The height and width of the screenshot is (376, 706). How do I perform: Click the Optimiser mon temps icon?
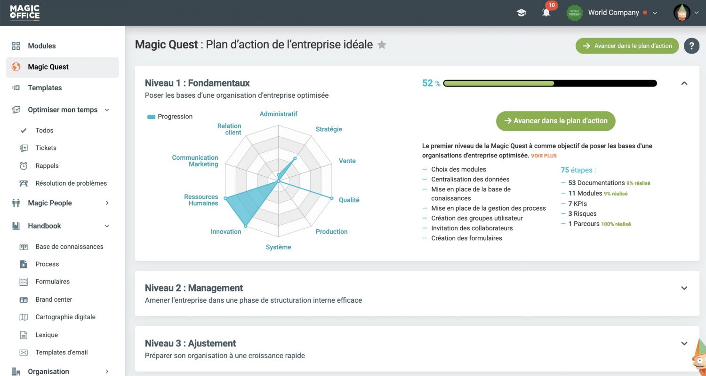(16, 110)
